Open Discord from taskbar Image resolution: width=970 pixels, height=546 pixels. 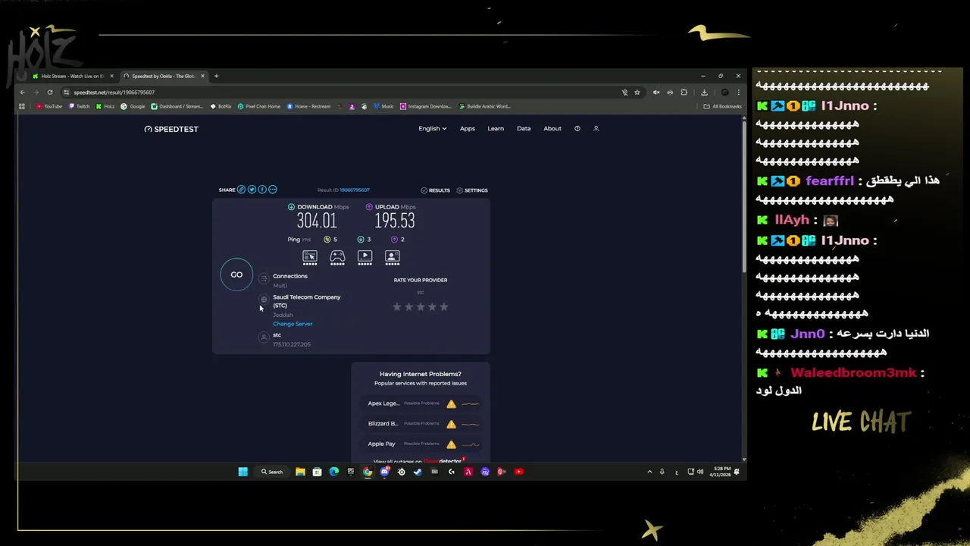click(384, 472)
